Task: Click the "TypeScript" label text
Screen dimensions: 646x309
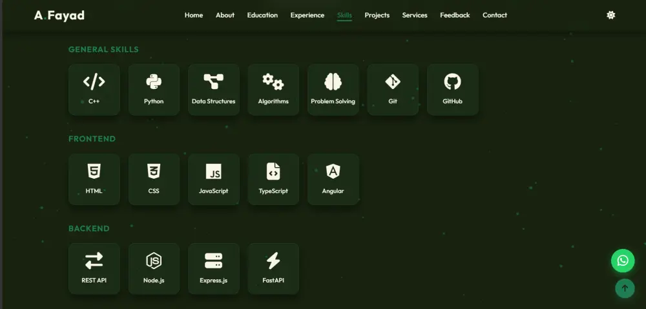Action: (x=273, y=191)
